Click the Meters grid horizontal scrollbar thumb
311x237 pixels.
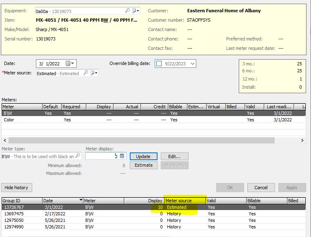click(141, 140)
